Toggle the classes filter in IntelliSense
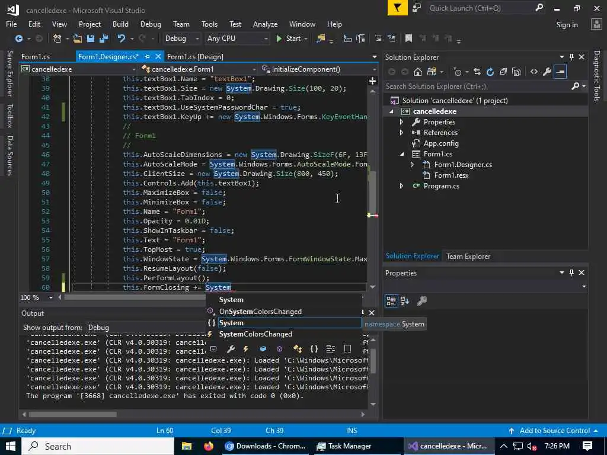The height and width of the screenshot is (455, 607). point(298,349)
